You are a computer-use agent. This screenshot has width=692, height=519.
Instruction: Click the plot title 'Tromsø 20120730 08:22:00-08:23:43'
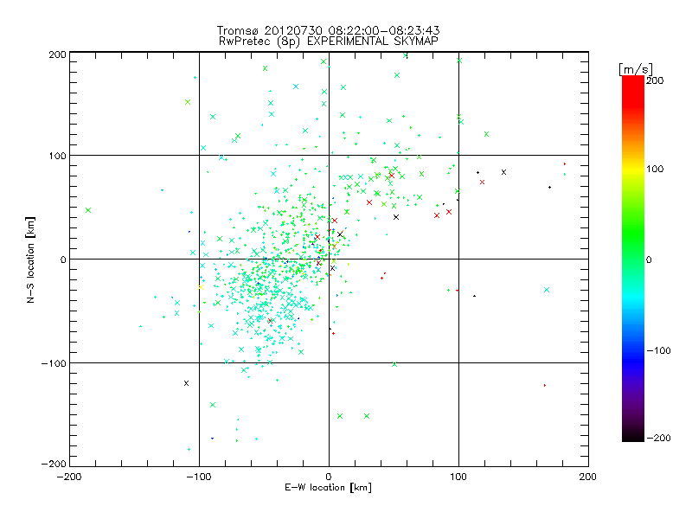tap(329, 30)
